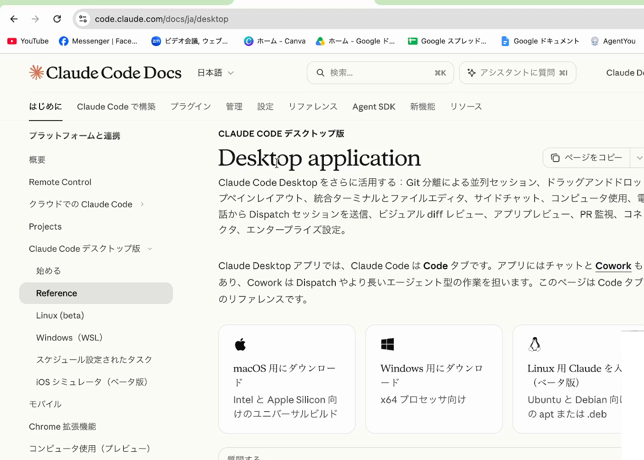This screenshot has height=460, width=644.
Task: Open 始める sidebar page
Action: (48, 271)
